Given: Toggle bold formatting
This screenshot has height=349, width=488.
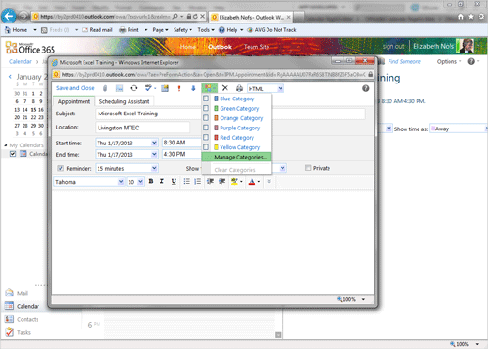Looking at the screenshot, I should [151, 181].
